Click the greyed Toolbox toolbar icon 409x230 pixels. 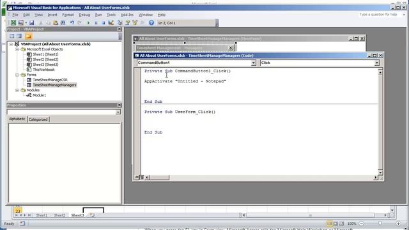click(143, 23)
